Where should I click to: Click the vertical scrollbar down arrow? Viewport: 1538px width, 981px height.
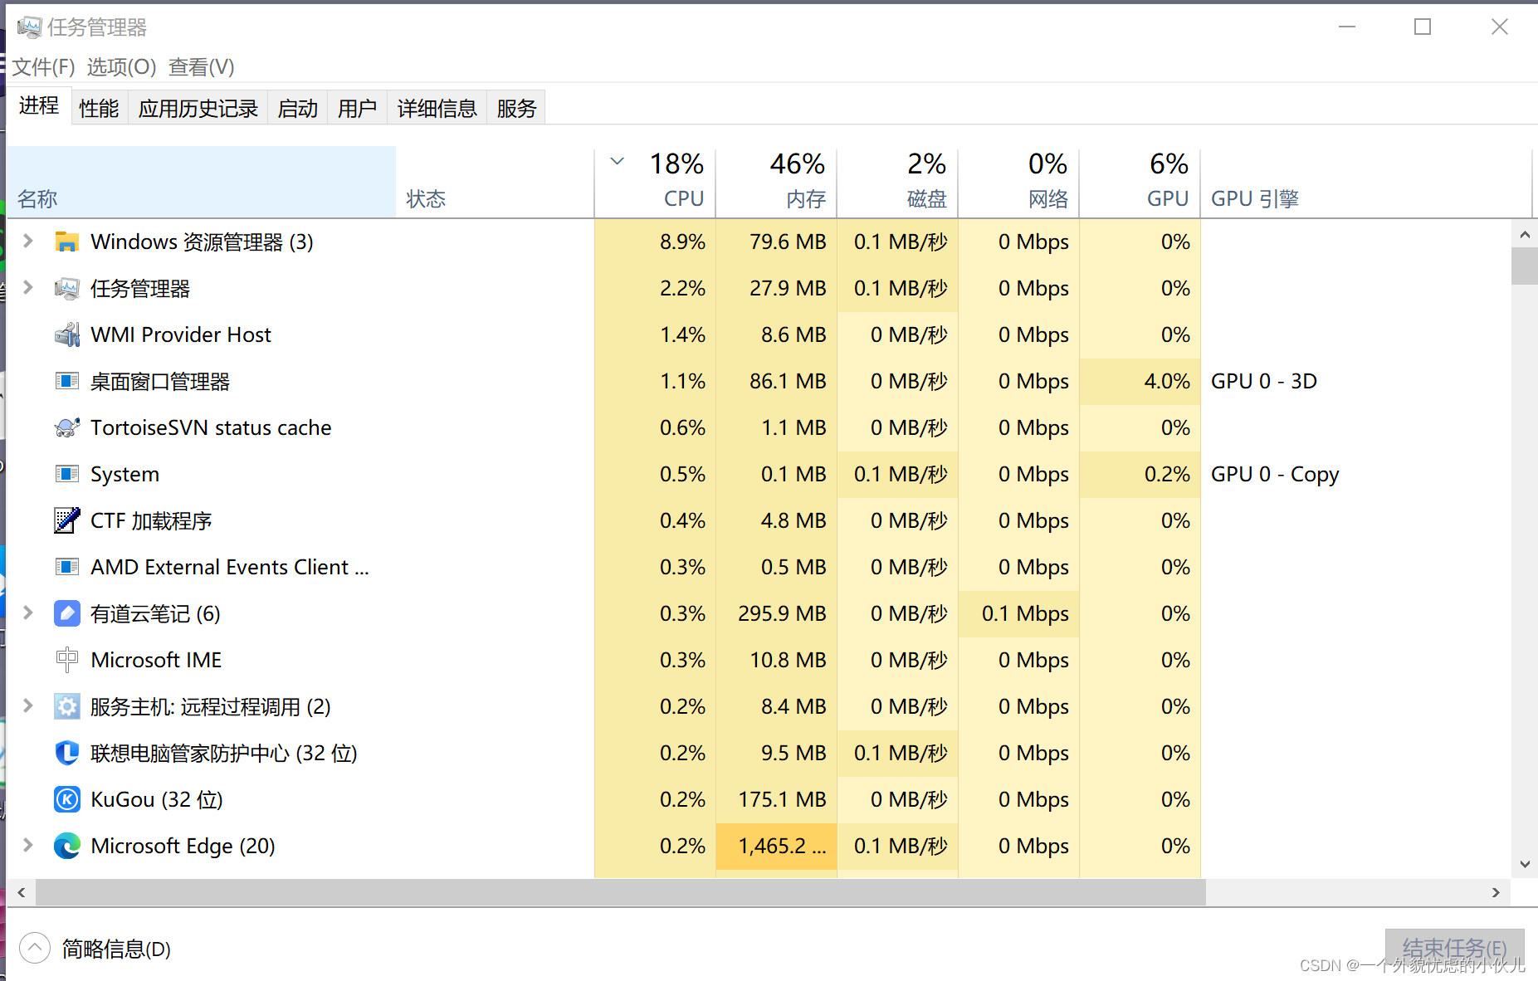coord(1525,864)
